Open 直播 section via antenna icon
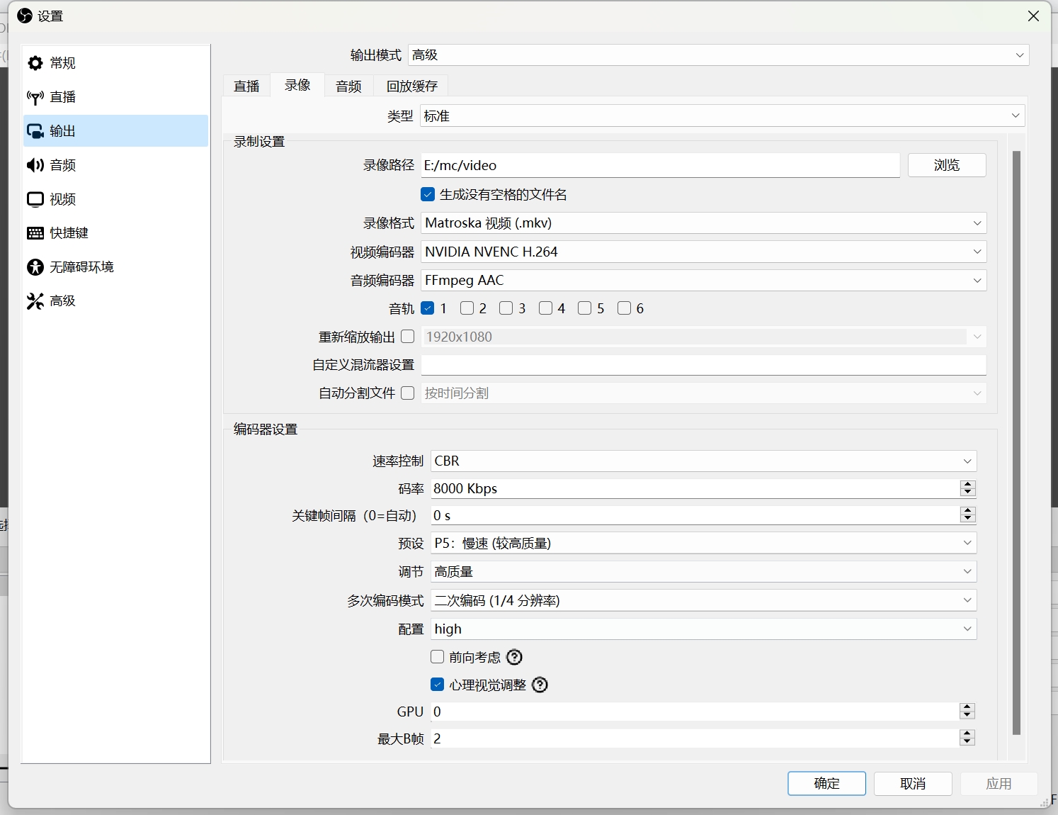Viewport: 1058px width, 815px height. 35,97
